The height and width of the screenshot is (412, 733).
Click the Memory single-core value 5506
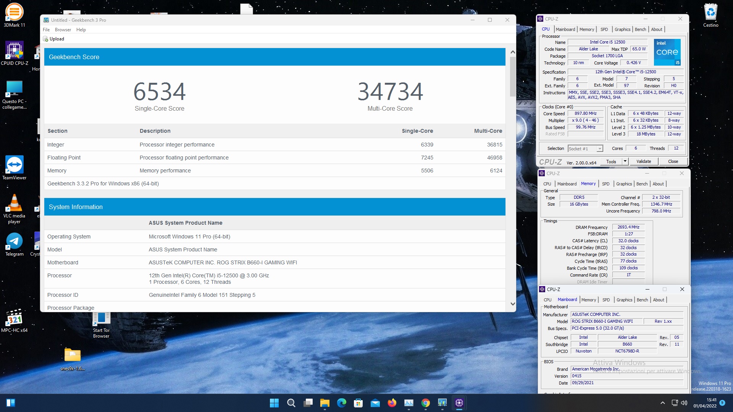pyautogui.click(x=427, y=171)
